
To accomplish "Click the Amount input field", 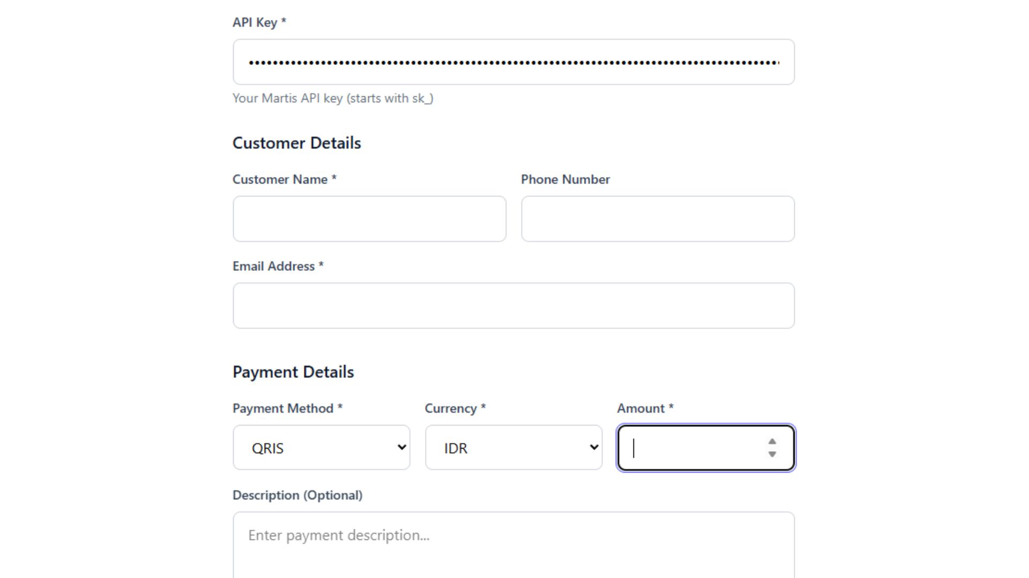I will pos(691,447).
